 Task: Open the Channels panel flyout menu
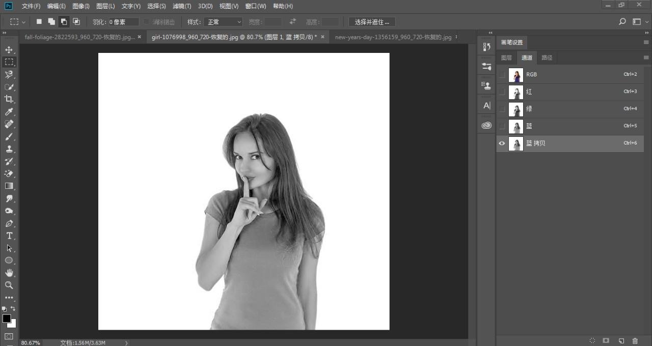[x=646, y=57]
